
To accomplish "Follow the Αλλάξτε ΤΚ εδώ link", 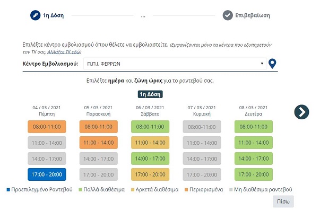I will point(64,52).
